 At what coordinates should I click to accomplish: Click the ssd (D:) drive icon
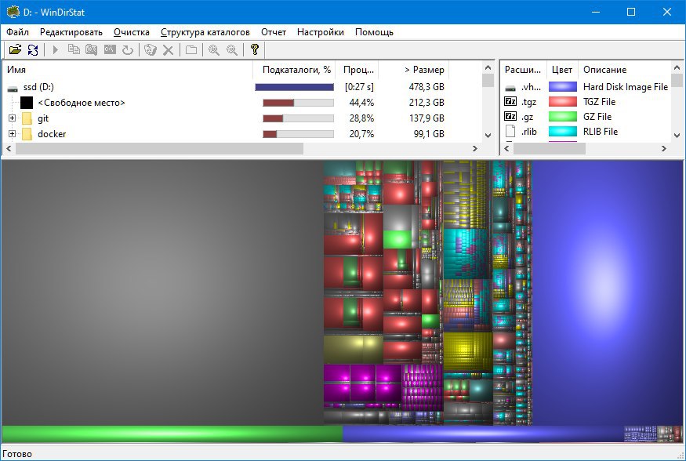[13, 88]
